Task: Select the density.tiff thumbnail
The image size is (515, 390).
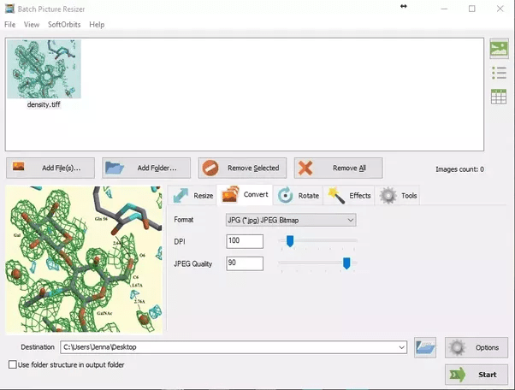Action: [x=44, y=69]
